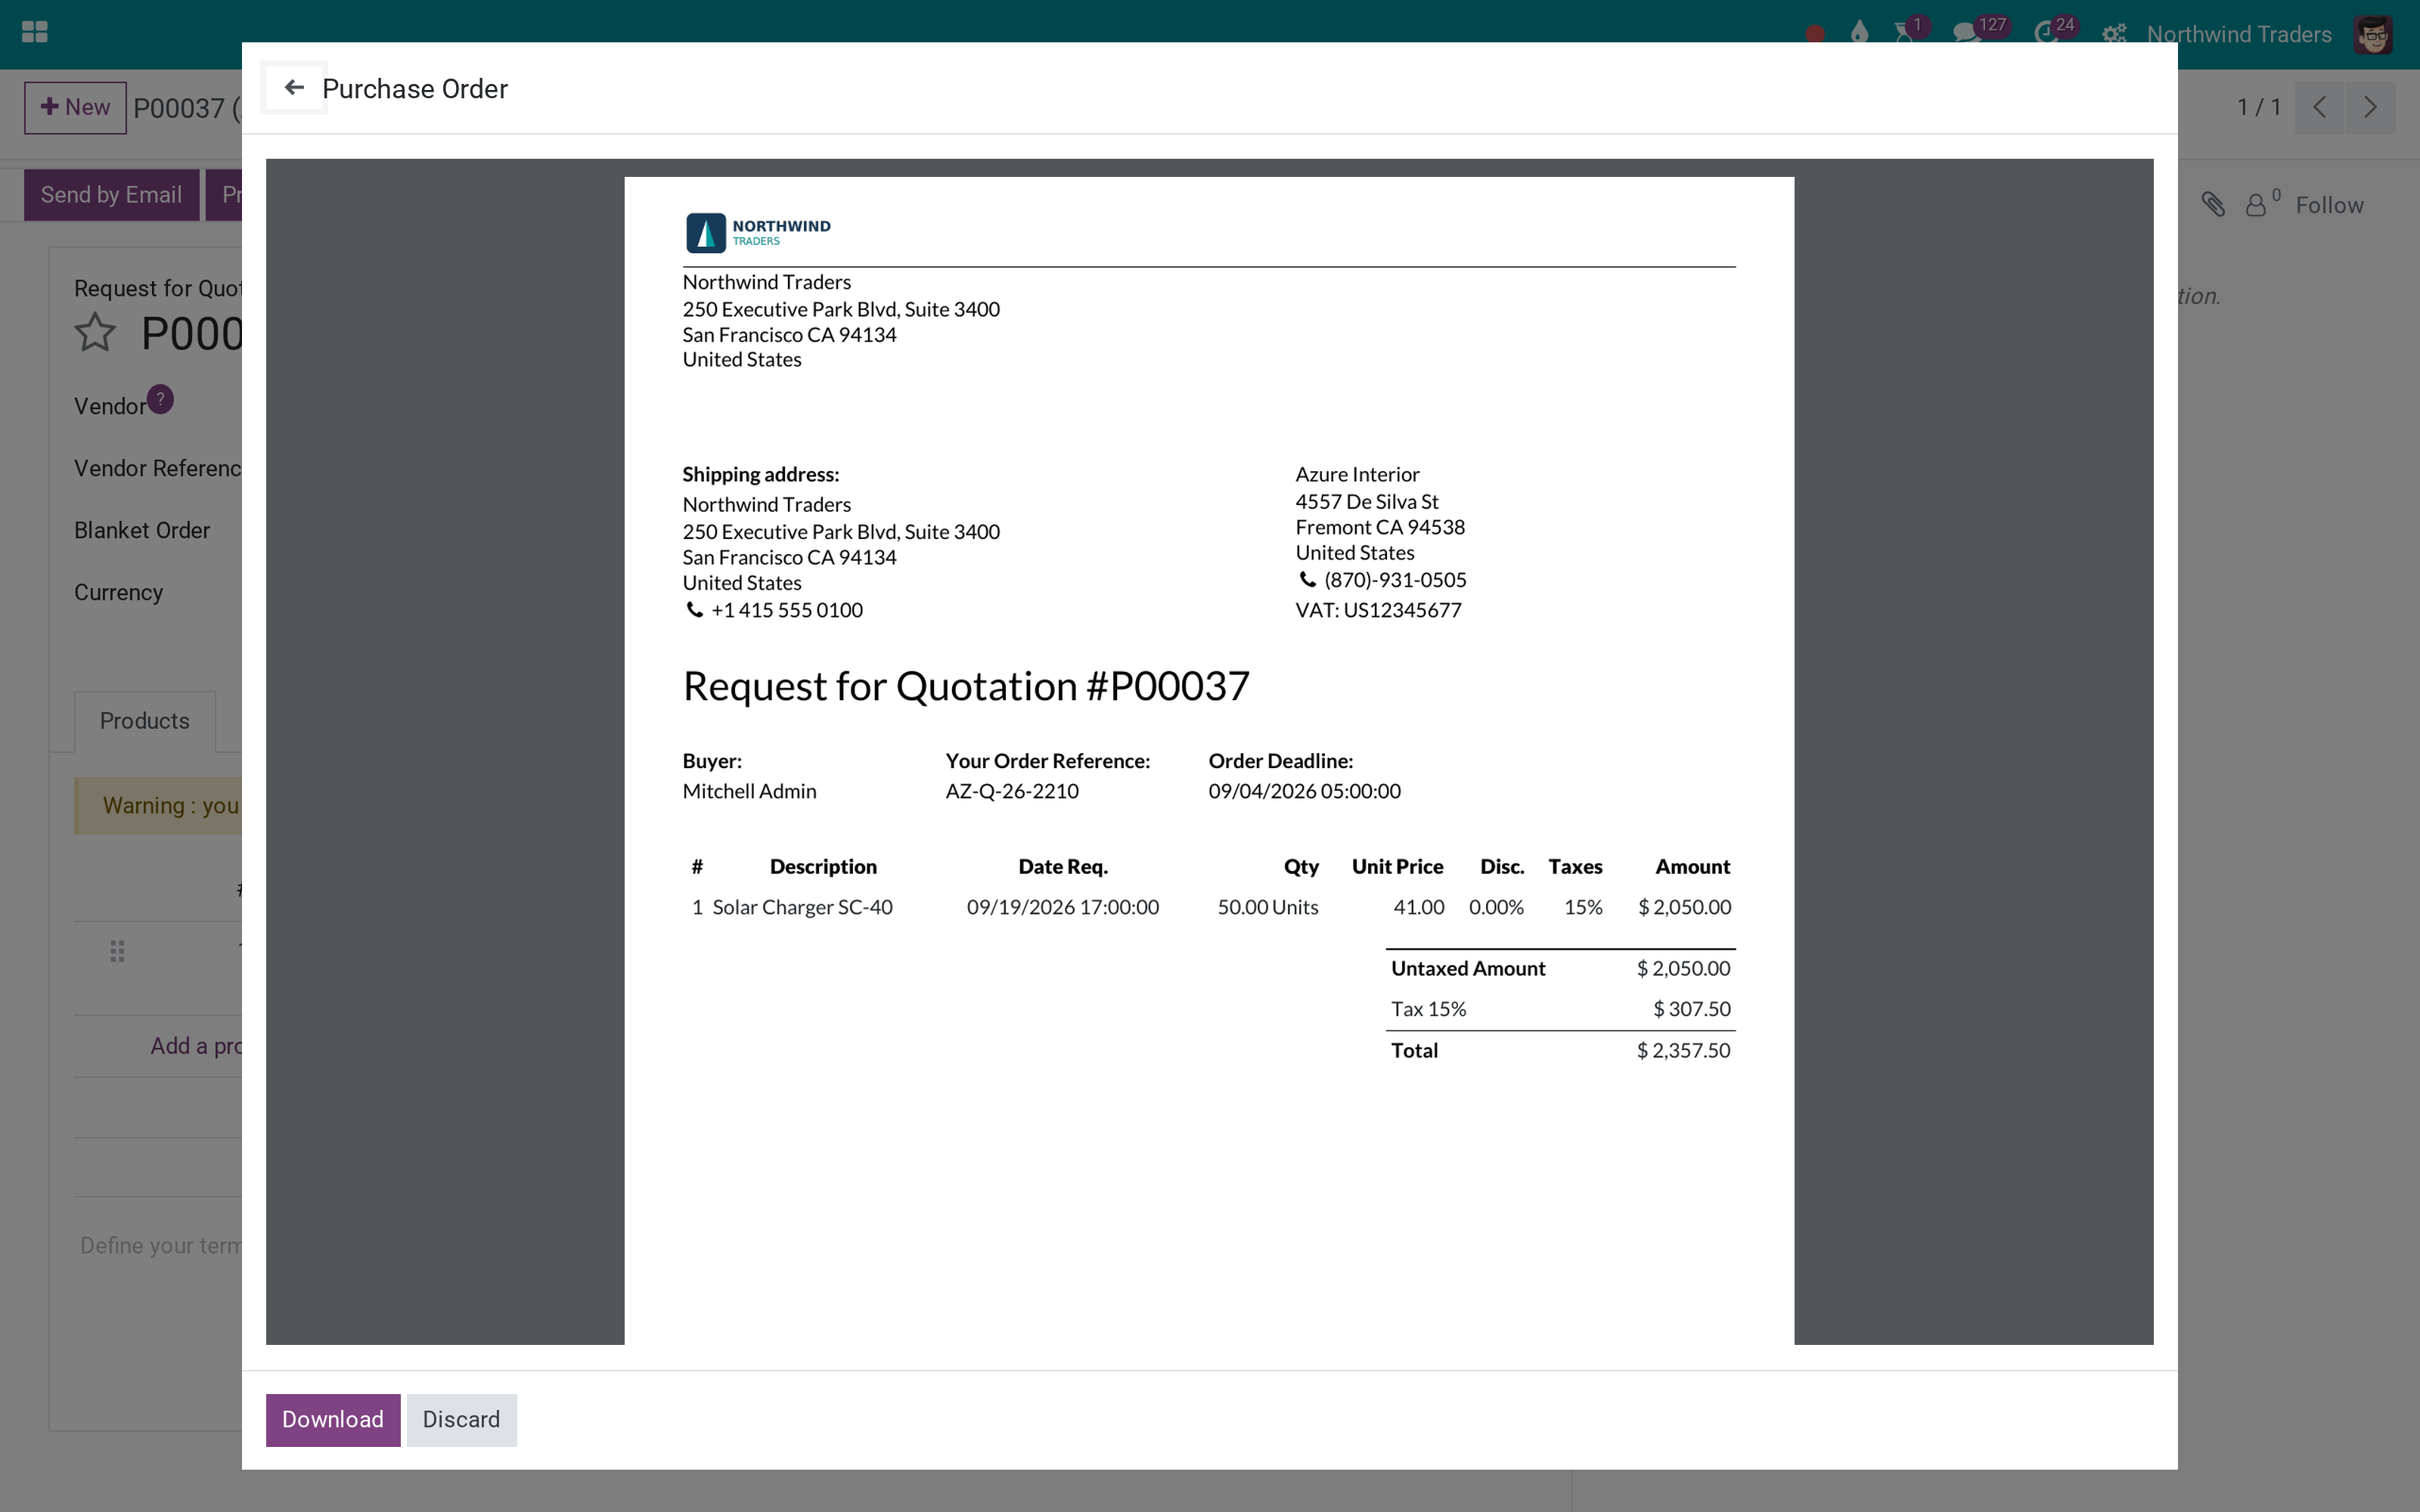Click the vendor name Azure Interior

(1357, 474)
